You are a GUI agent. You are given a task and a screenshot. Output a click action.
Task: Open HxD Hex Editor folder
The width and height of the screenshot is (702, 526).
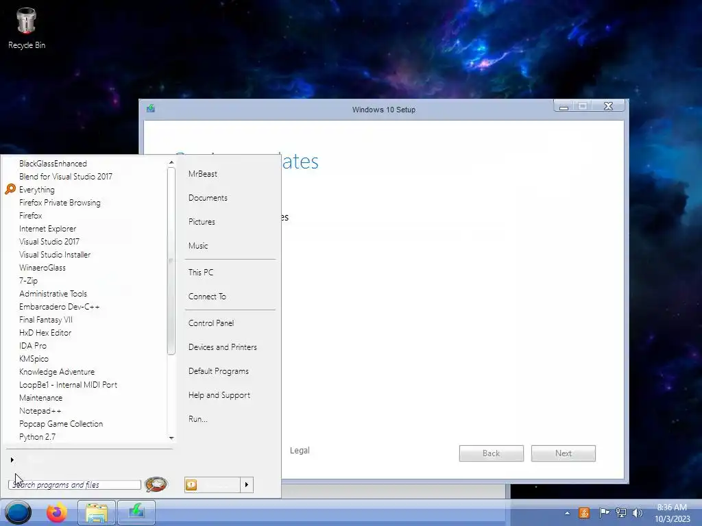tap(45, 333)
